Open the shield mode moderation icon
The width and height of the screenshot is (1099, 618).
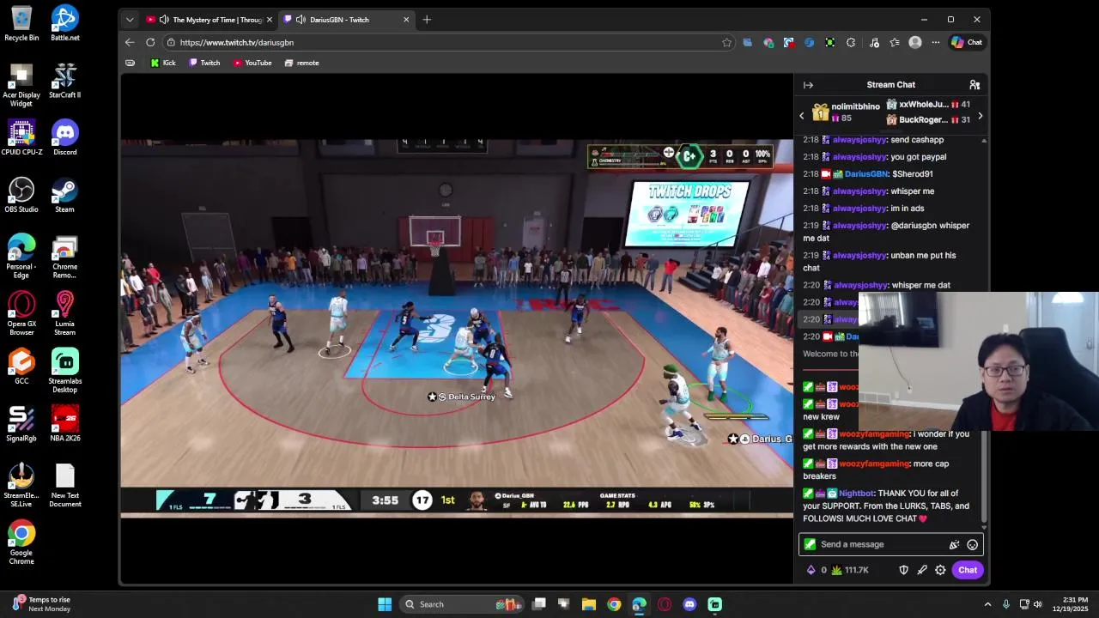coord(903,570)
